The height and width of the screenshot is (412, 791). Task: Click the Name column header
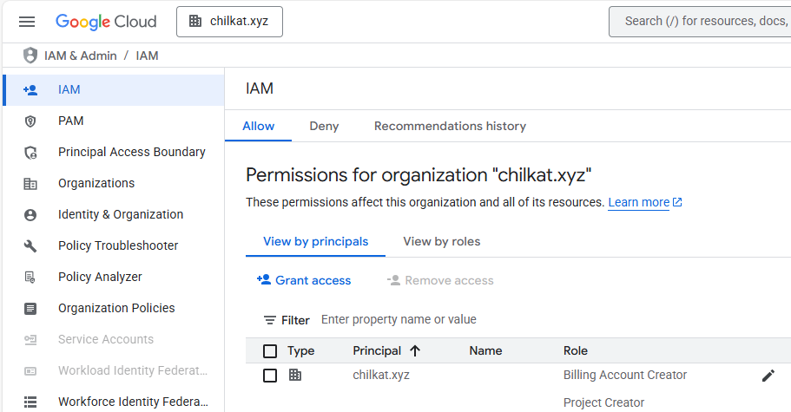(x=485, y=351)
